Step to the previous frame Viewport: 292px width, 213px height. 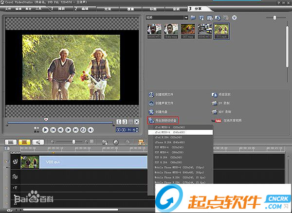60,130
